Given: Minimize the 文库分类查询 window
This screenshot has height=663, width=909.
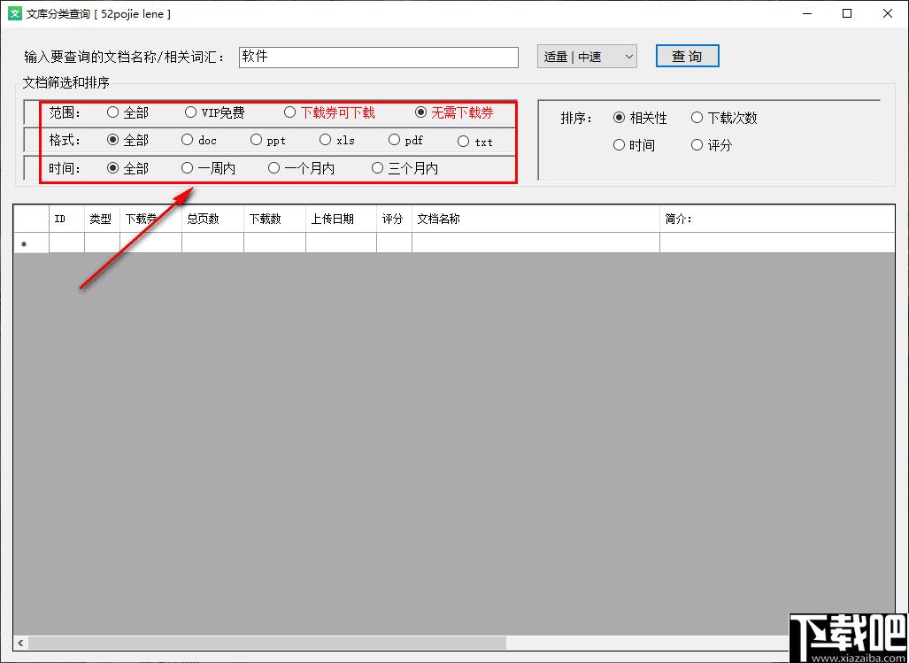Looking at the screenshot, I should pos(806,13).
